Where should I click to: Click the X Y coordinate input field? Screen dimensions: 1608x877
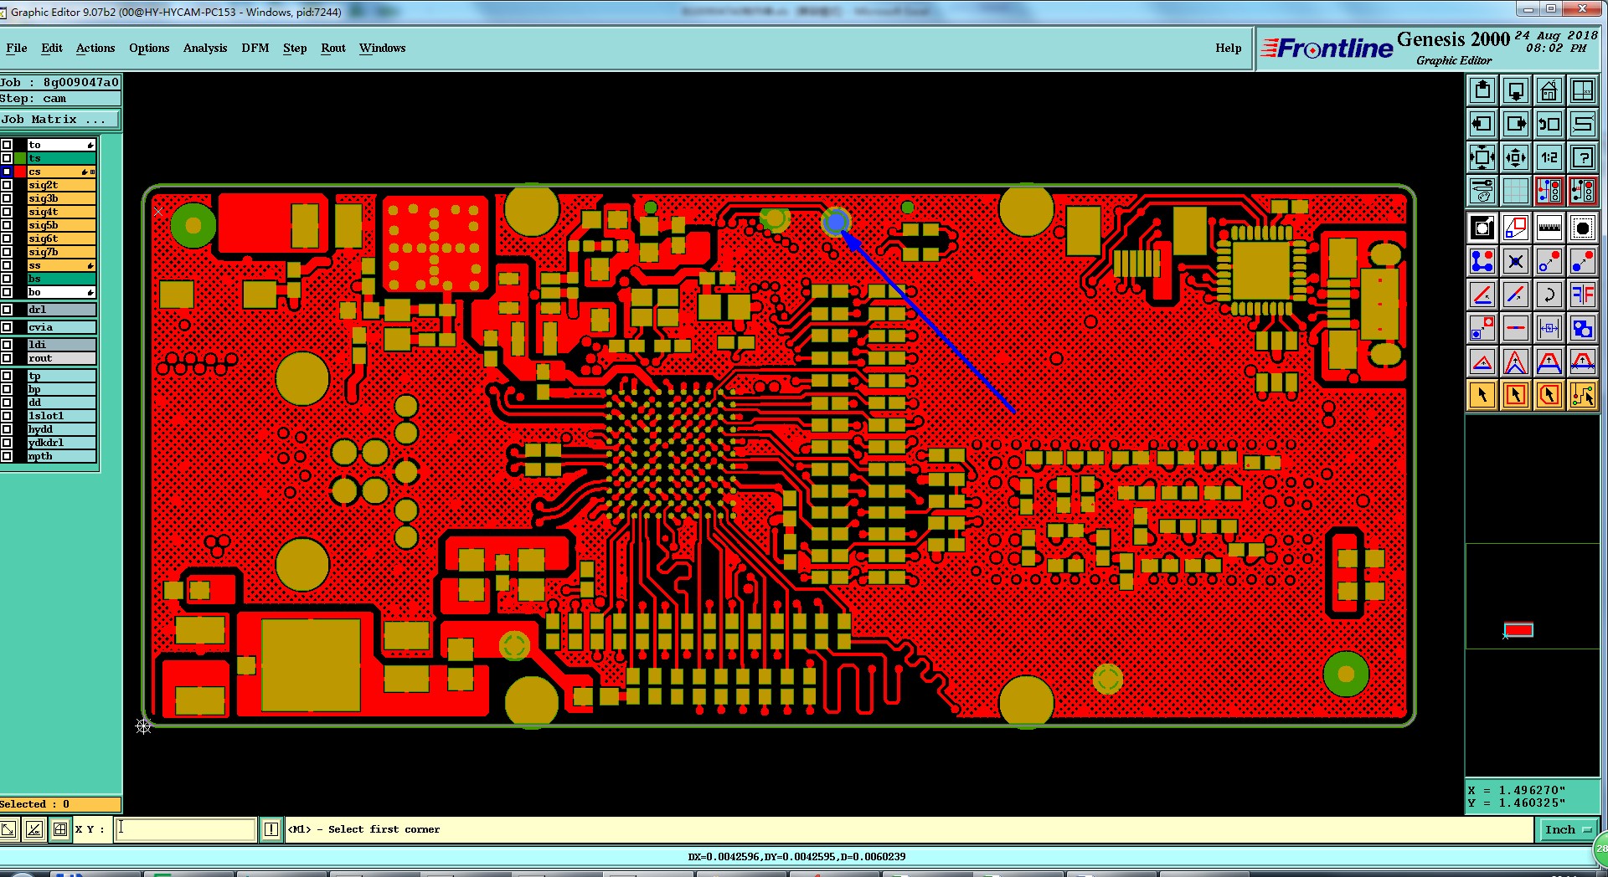tap(185, 829)
